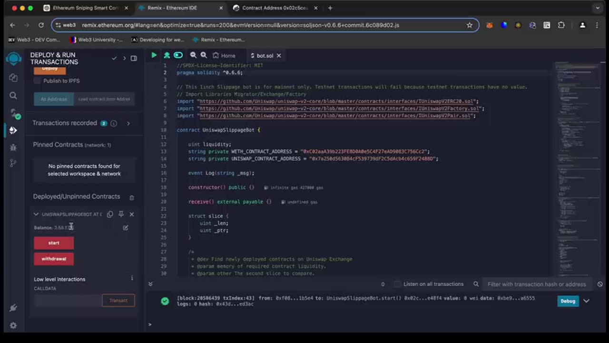The image size is (609, 343).
Task: Reload the browser page
Action: [41, 25]
